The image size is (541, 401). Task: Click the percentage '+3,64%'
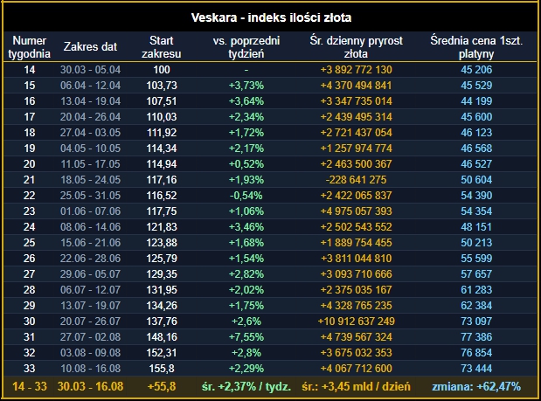pyautogui.click(x=246, y=101)
